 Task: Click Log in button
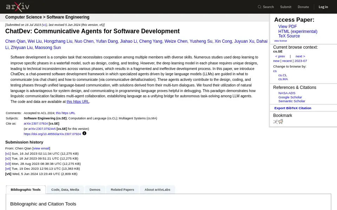click(323, 7)
